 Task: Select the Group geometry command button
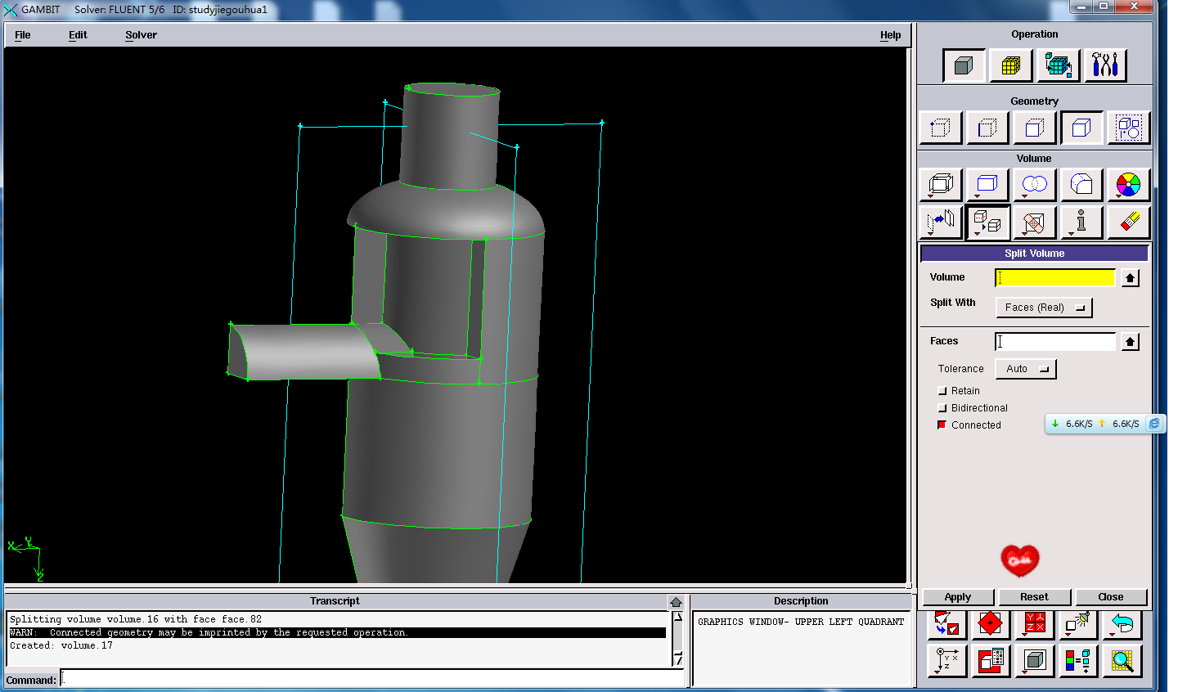(x=1129, y=128)
